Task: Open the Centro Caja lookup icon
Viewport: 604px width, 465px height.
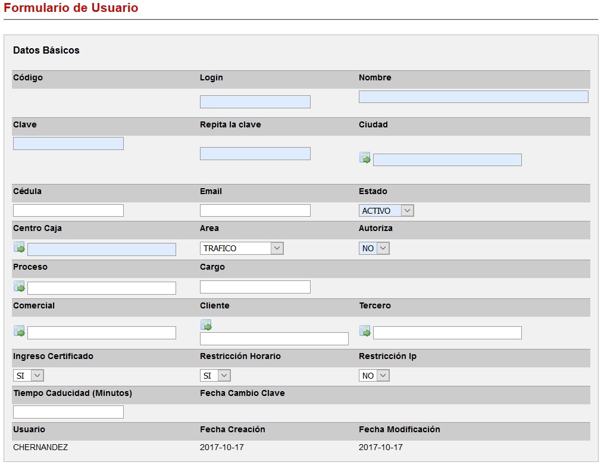Action: tap(19, 247)
